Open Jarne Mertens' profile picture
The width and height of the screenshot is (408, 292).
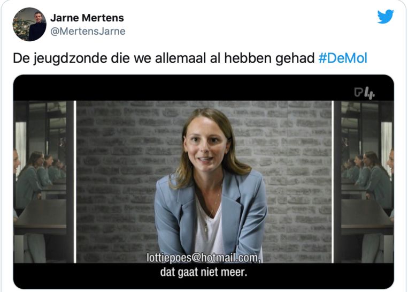pyautogui.click(x=29, y=24)
